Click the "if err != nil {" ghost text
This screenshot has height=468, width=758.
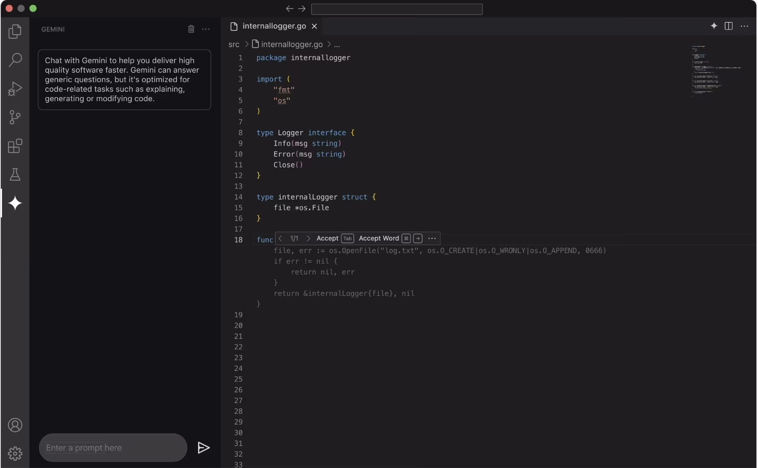point(305,261)
